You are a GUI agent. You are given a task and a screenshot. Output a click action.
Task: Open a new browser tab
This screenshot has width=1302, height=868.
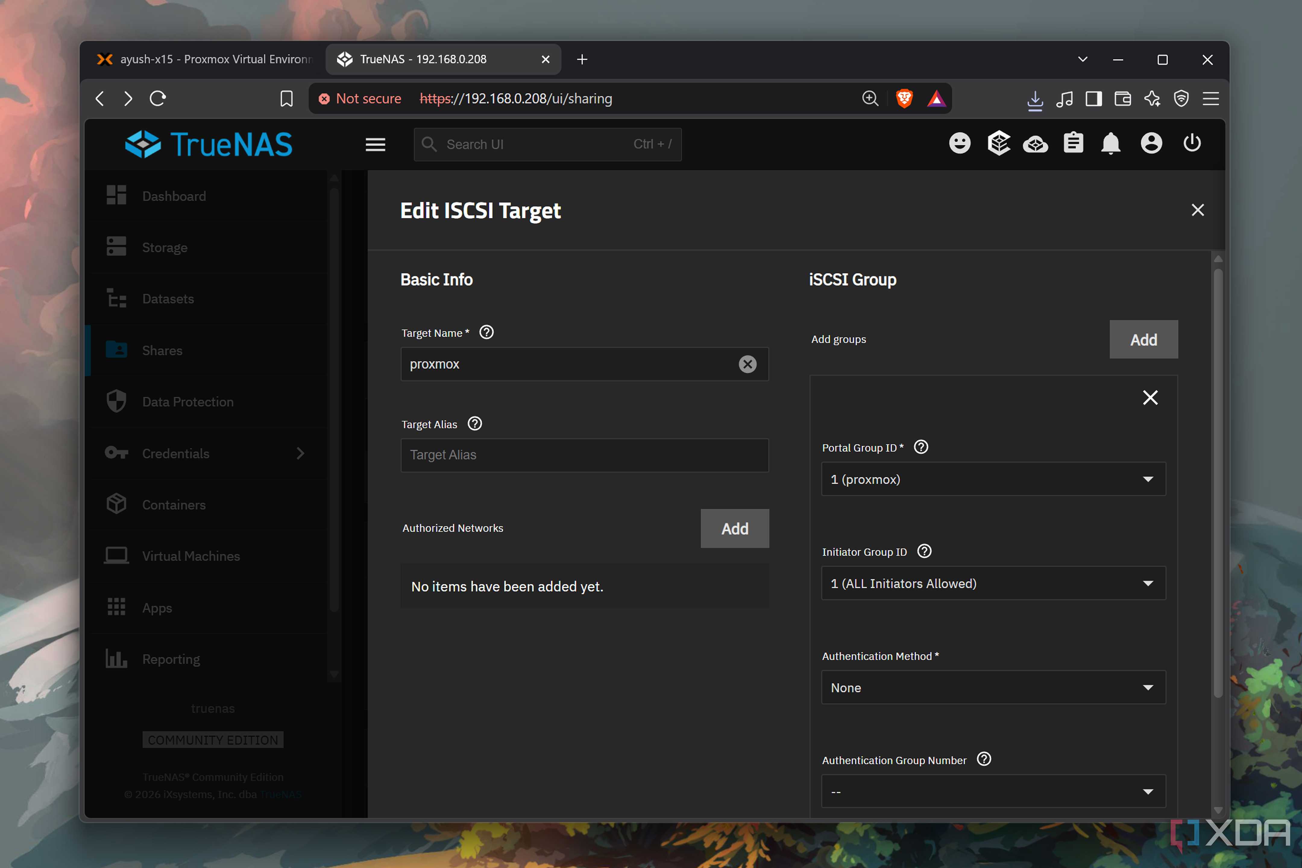tap(582, 59)
